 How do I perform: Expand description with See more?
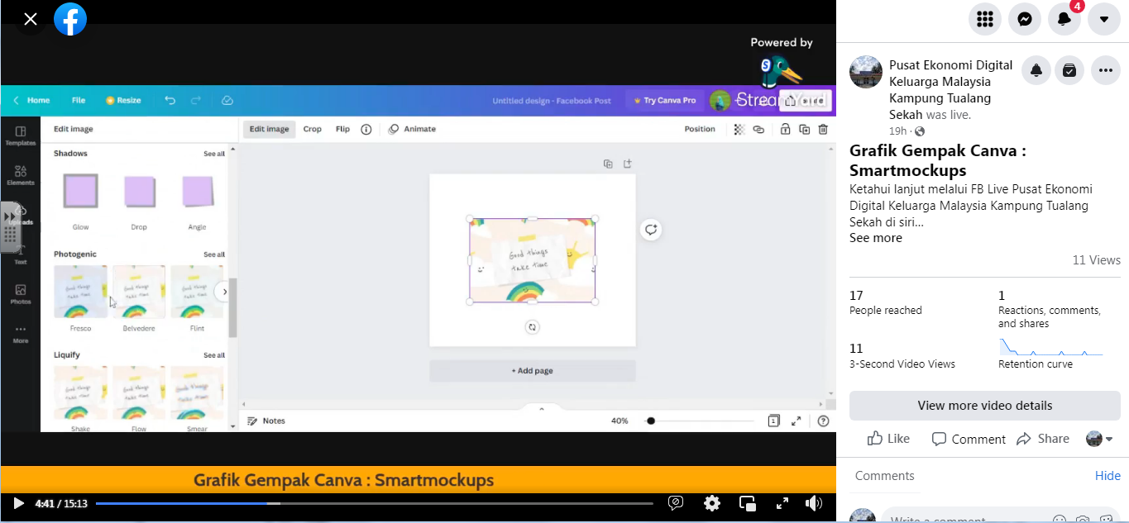(x=876, y=238)
